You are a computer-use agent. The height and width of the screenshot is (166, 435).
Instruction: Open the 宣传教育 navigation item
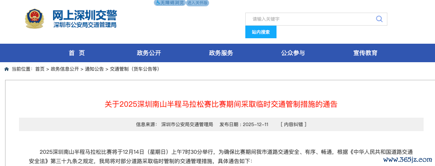click(x=365, y=53)
